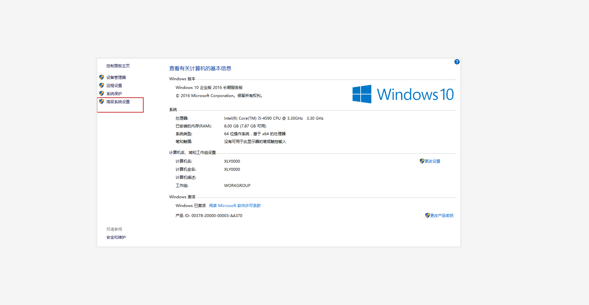Click the 已安装的内存(RAM) label
589x305 pixels.
tap(194, 126)
